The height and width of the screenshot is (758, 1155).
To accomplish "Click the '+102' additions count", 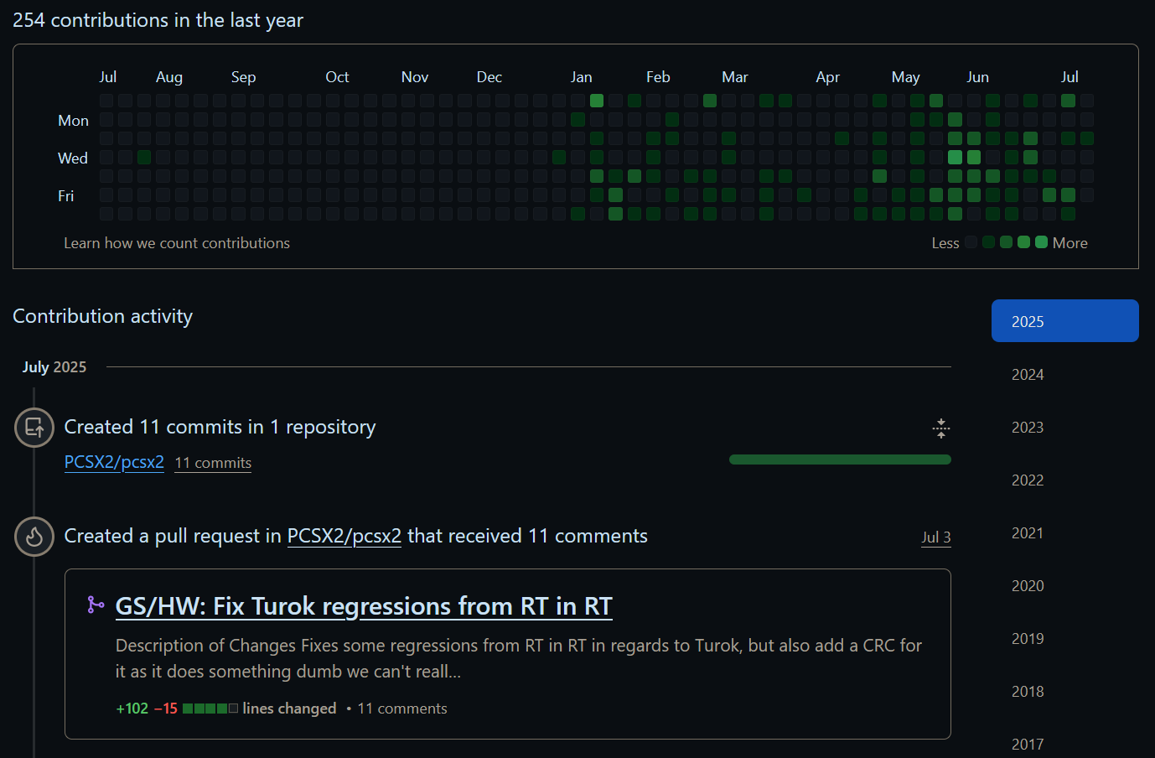I will pyautogui.click(x=132, y=709).
